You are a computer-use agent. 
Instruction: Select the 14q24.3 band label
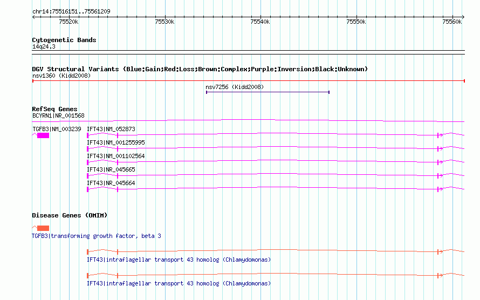coord(44,46)
